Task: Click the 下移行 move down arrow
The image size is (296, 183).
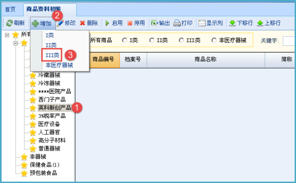Action: pos(233,23)
